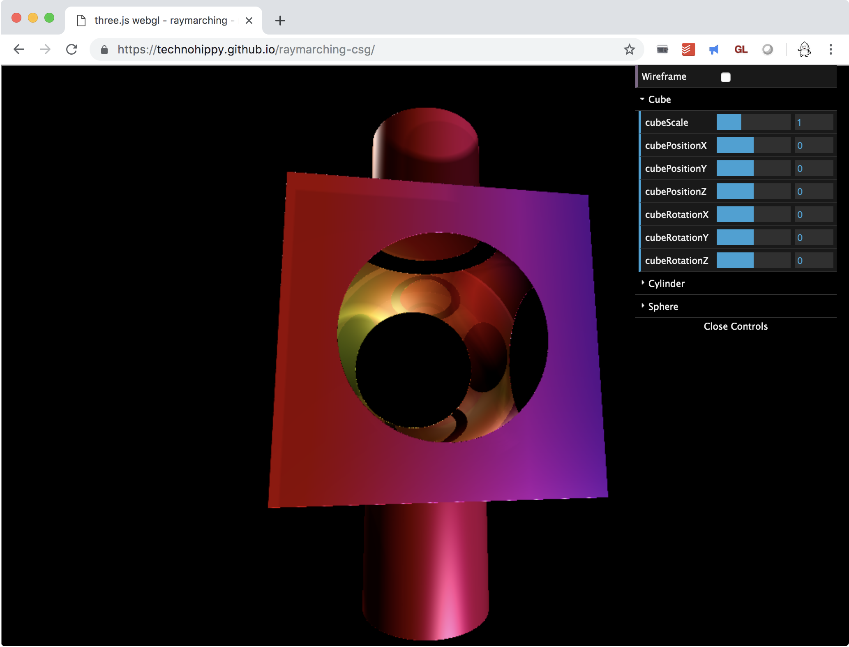This screenshot has height=647, width=849.
Task: Click the gray circle extension icon
Action: (767, 50)
